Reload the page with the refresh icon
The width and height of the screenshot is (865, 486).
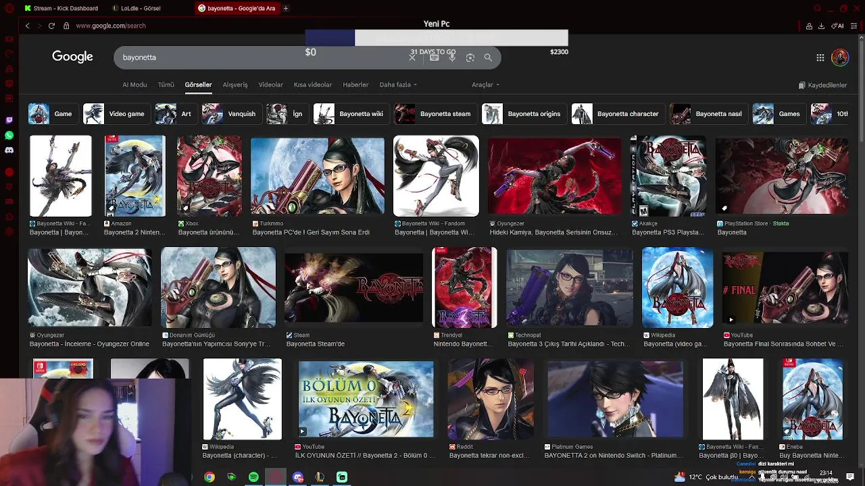tap(51, 26)
